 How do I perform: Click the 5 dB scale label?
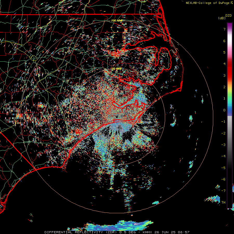click(224, 52)
